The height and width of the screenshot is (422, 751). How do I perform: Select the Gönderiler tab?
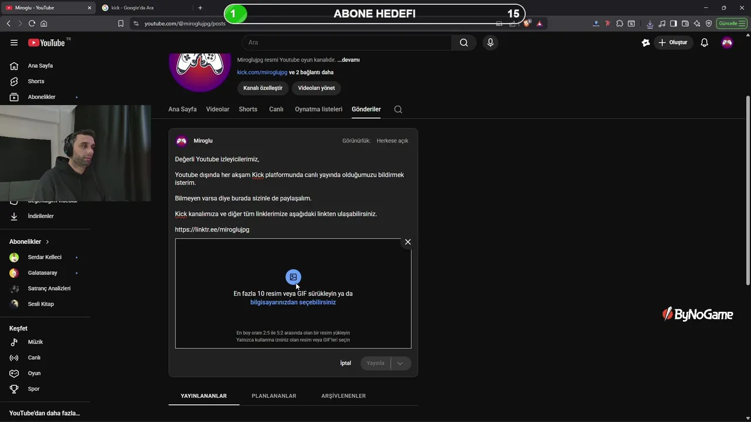click(x=366, y=109)
